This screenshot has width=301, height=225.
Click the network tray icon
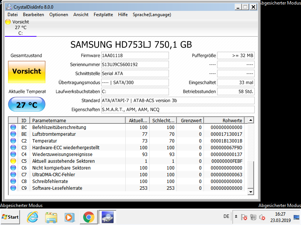click(x=253, y=217)
